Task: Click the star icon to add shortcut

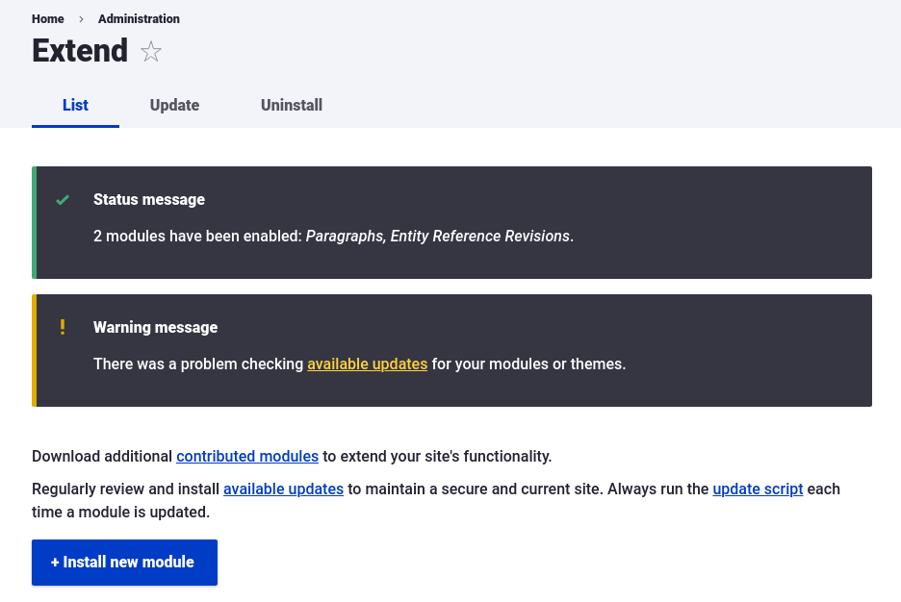Action: pos(151,51)
